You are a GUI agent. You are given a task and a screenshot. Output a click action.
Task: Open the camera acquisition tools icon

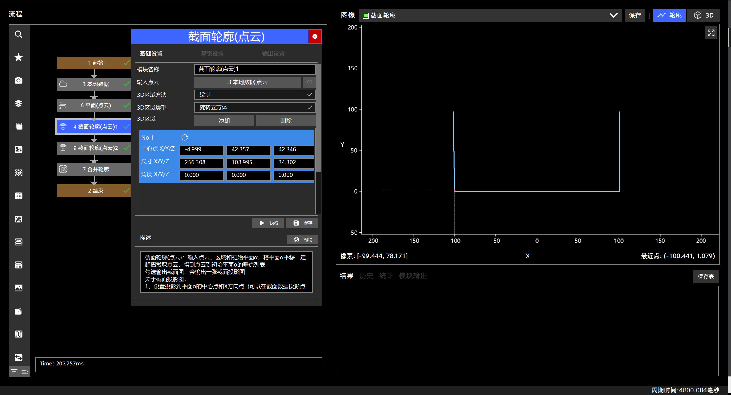click(18, 80)
